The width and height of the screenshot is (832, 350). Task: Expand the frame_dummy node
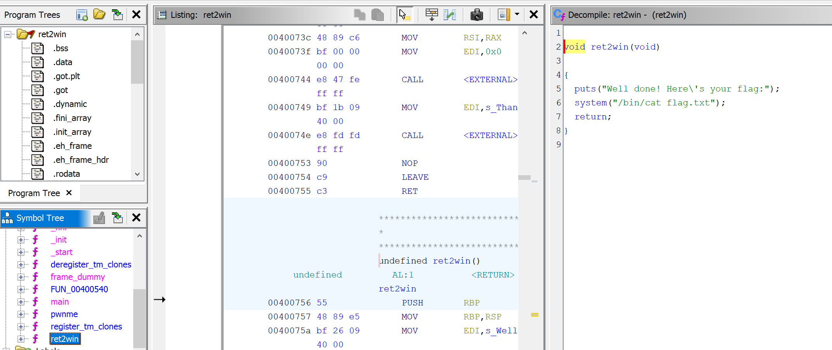pos(21,277)
